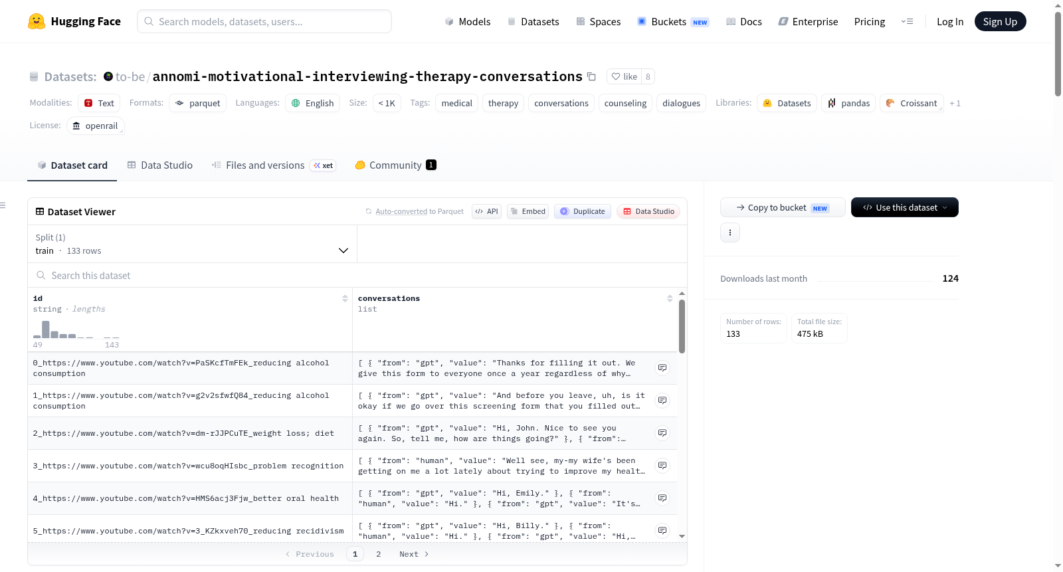The height and width of the screenshot is (572, 1063).
Task: Open Data Studio from the viewer header
Action: (x=648, y=211)
